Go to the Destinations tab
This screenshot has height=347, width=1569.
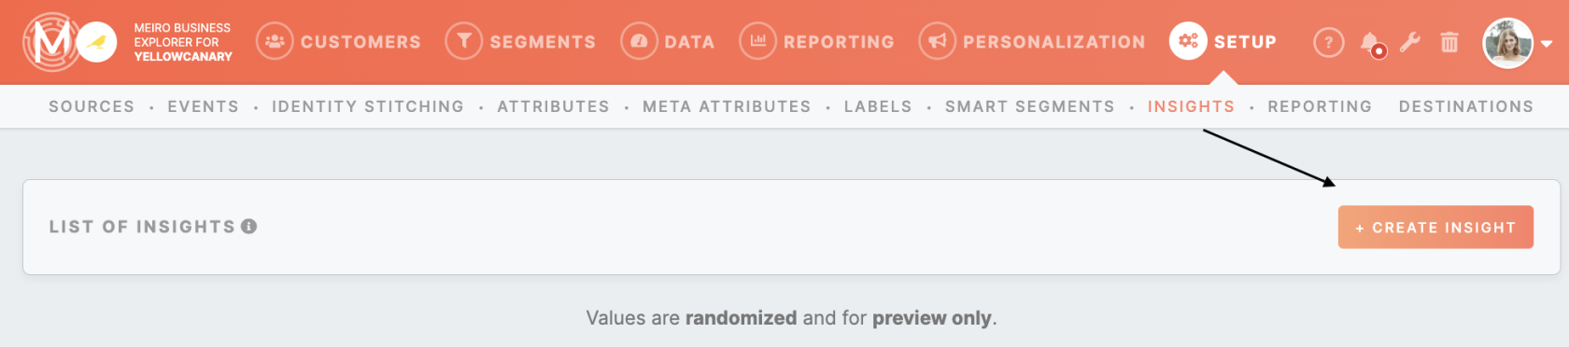1466,106
